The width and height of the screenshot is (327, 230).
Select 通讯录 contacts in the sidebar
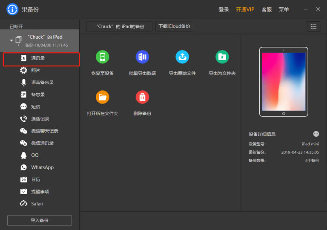(x=38, y=58)
